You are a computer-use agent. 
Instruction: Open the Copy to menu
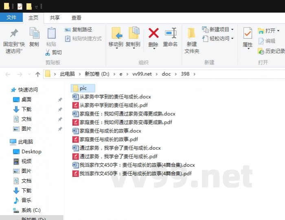pos(133,38)
